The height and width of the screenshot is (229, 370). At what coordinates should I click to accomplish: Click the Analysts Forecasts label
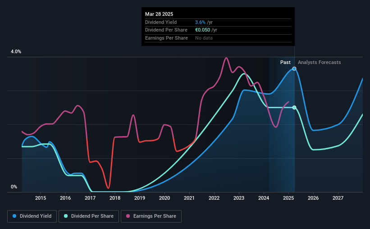coord(319,62)
